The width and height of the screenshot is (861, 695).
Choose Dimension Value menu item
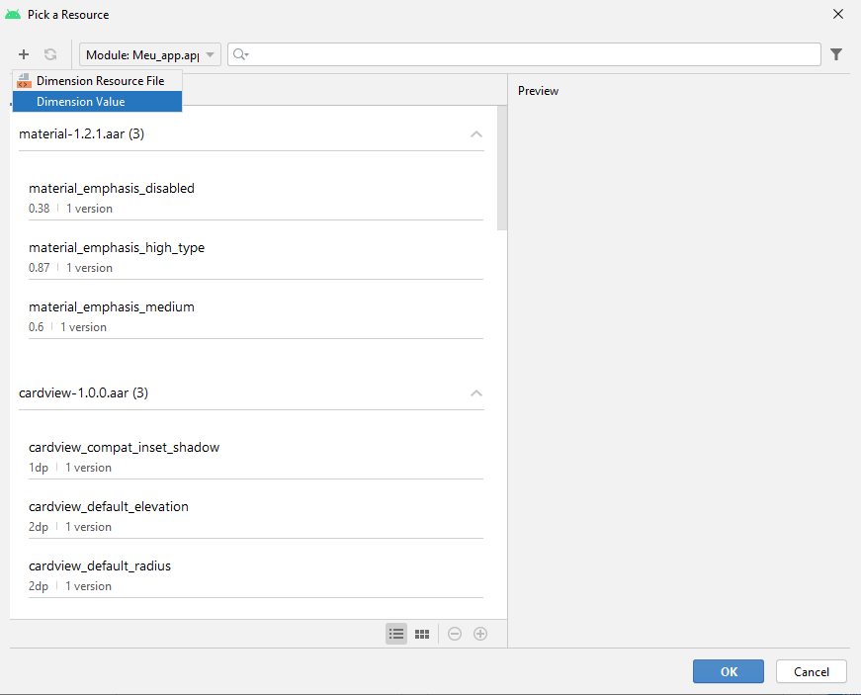click(81, 102)
